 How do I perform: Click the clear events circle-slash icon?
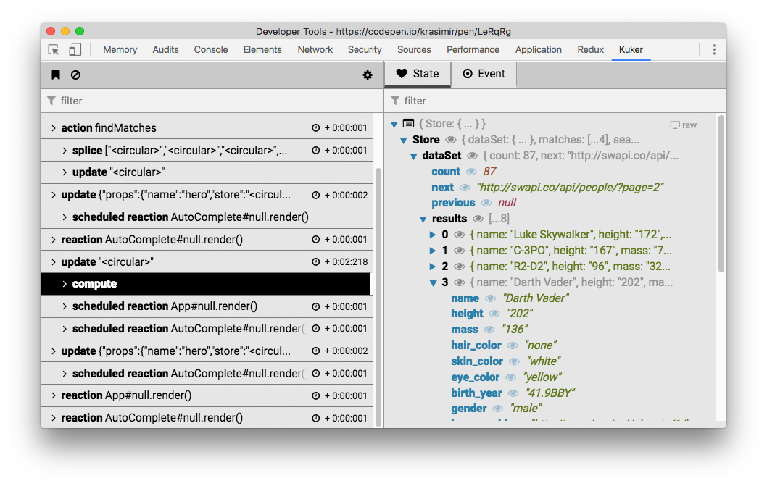(75, 75)
